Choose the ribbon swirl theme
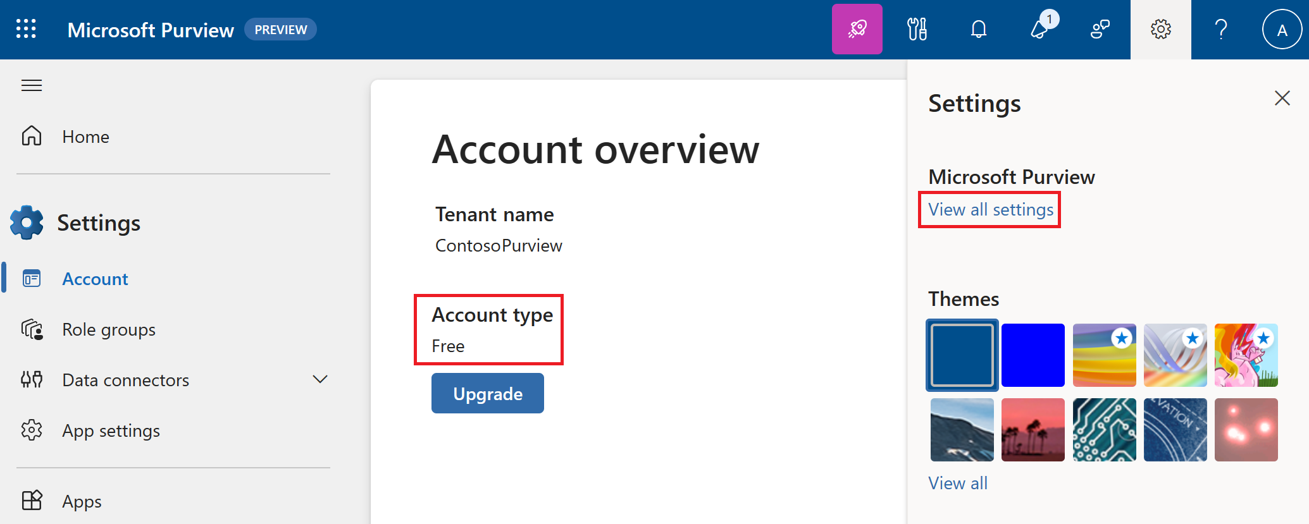1309x524 pixels. [x=1175, y=355]
